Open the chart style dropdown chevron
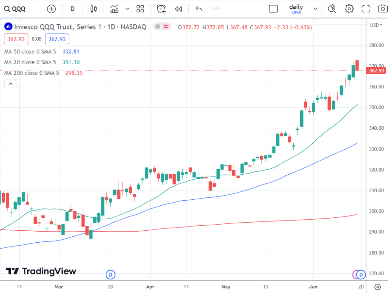The height and width of the screenshot is (293, 388). click(127, 9)
